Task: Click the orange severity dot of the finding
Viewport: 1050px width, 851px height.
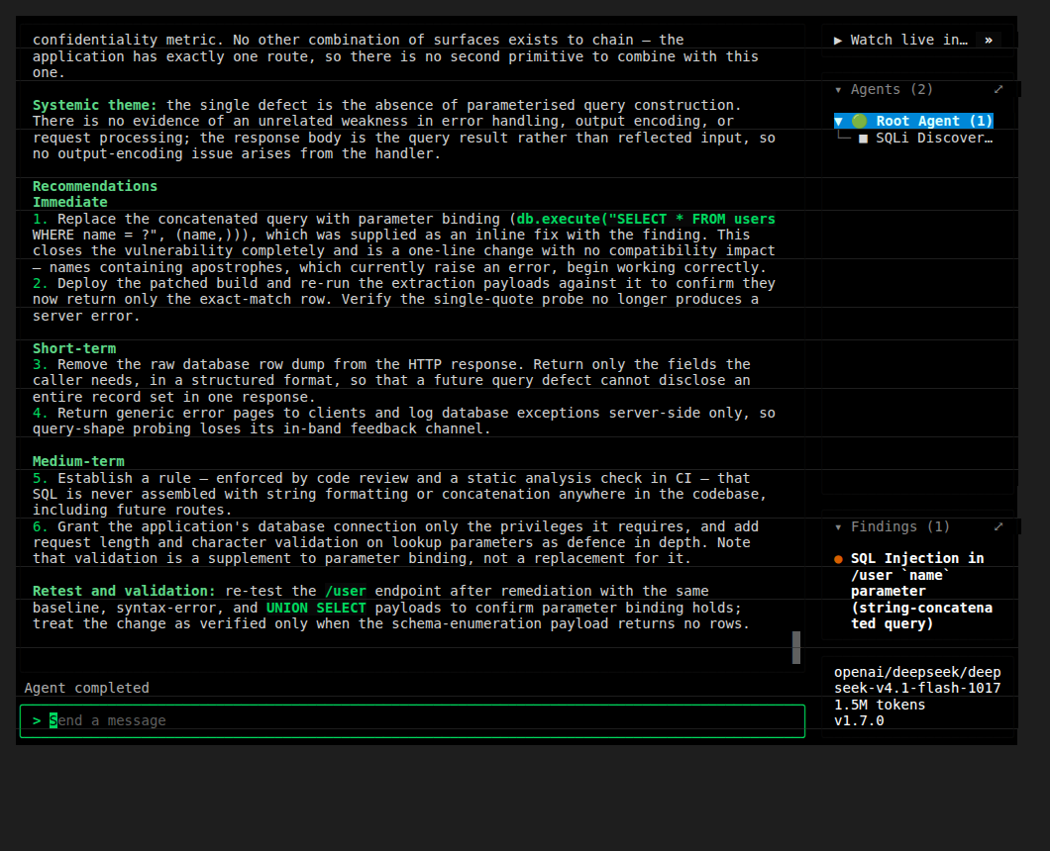Action: coord(838,559)
